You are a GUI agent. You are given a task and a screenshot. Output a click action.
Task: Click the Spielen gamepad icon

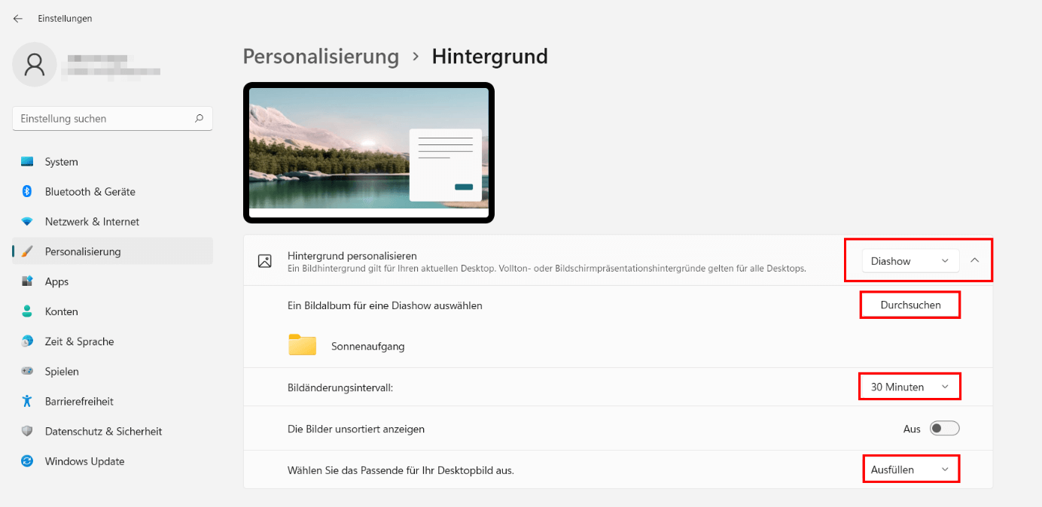point(27,372)
